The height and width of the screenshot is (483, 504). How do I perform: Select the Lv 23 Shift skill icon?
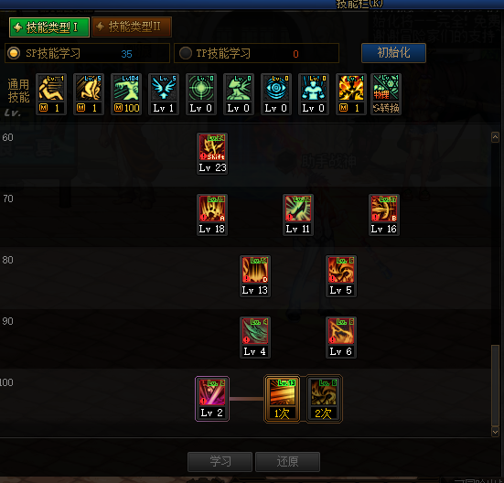(212, 154)
